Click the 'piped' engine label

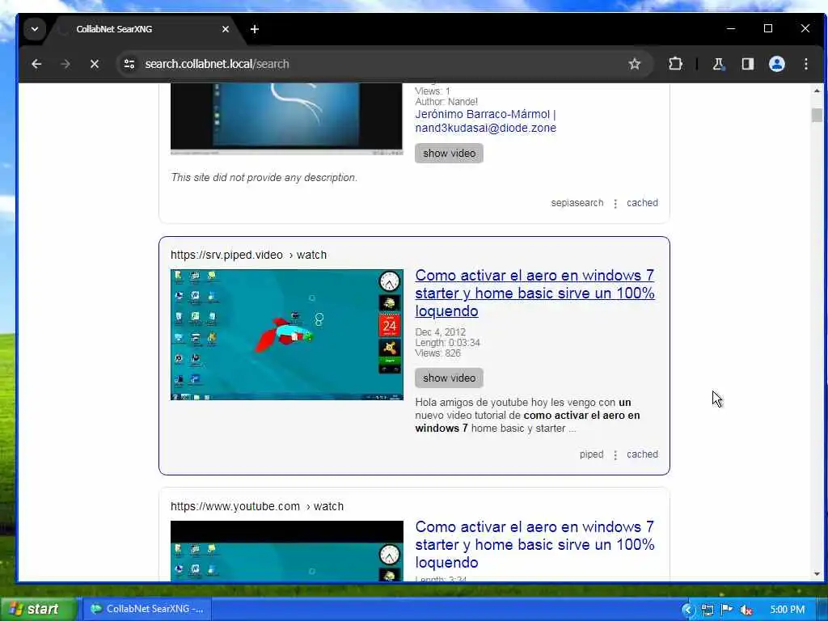591,454
